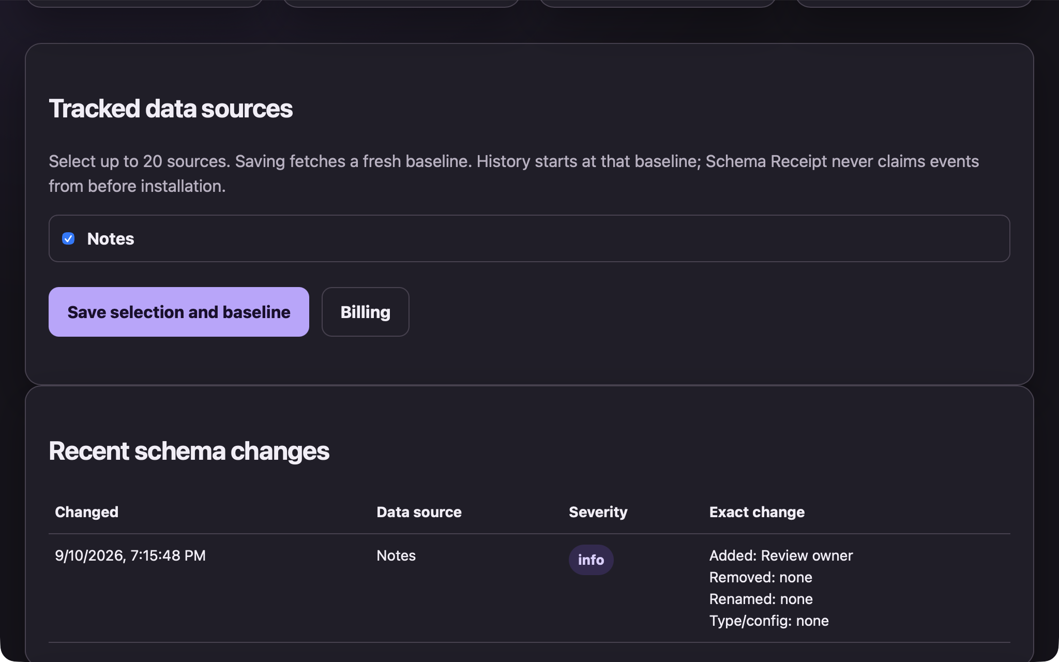Image resolution: width=1059 pixels, height=662 pixels.
Task: Select the 'Removed: none' line
Action: coord(761,577)
